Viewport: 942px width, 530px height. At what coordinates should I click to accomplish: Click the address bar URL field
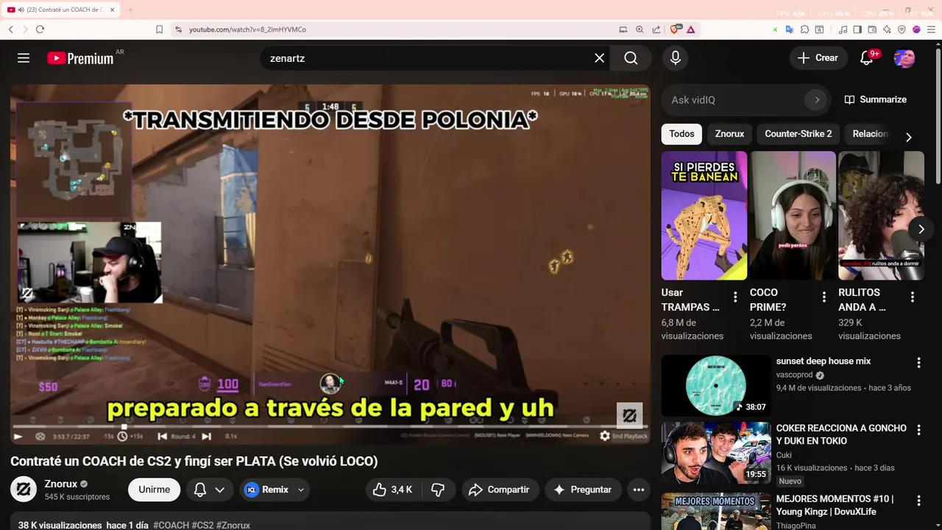(x=397, y=29)
